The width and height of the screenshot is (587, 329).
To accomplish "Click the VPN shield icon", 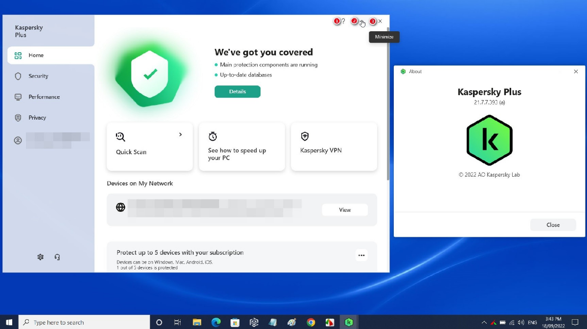I will [x=305, y=136].
